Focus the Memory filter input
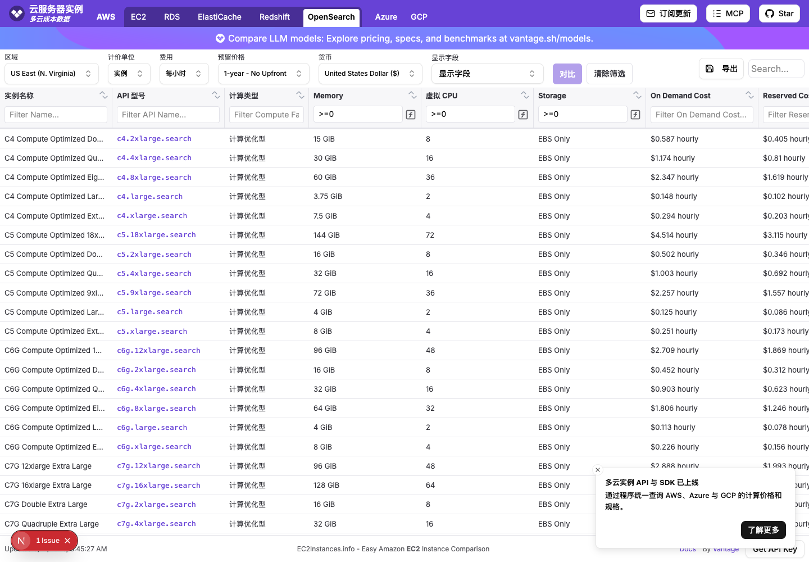Viewport: 809px width, 562px height. (358, 114)
